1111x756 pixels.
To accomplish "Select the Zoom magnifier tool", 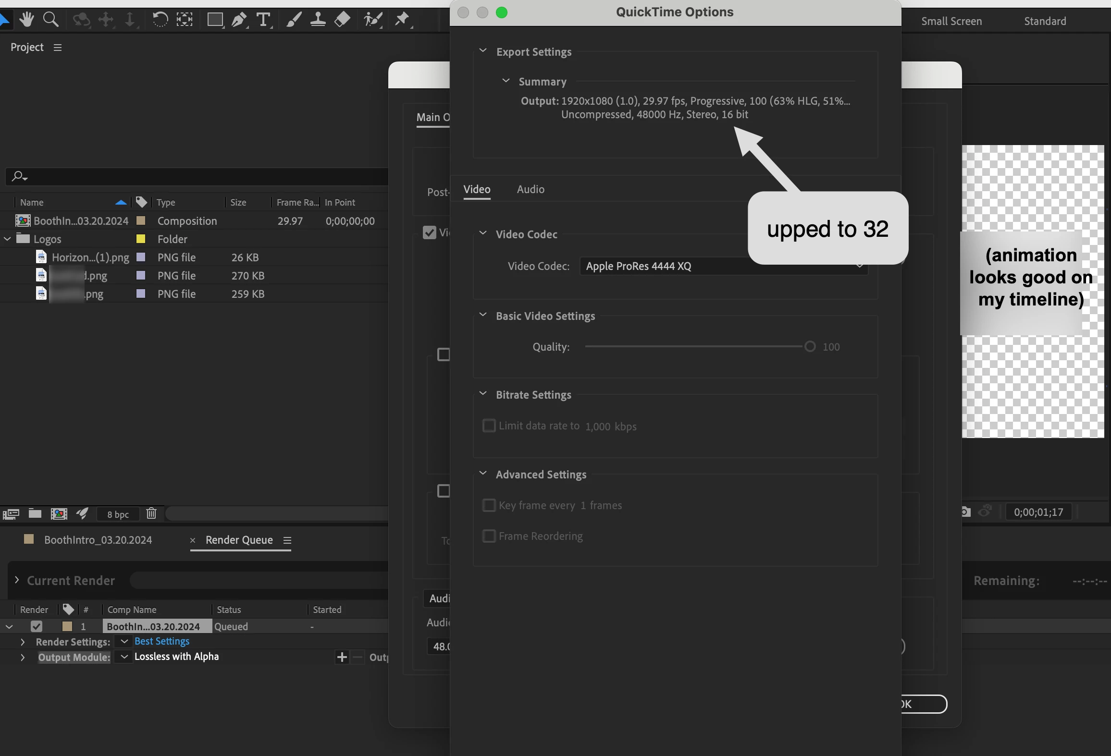I will point(50,19).
